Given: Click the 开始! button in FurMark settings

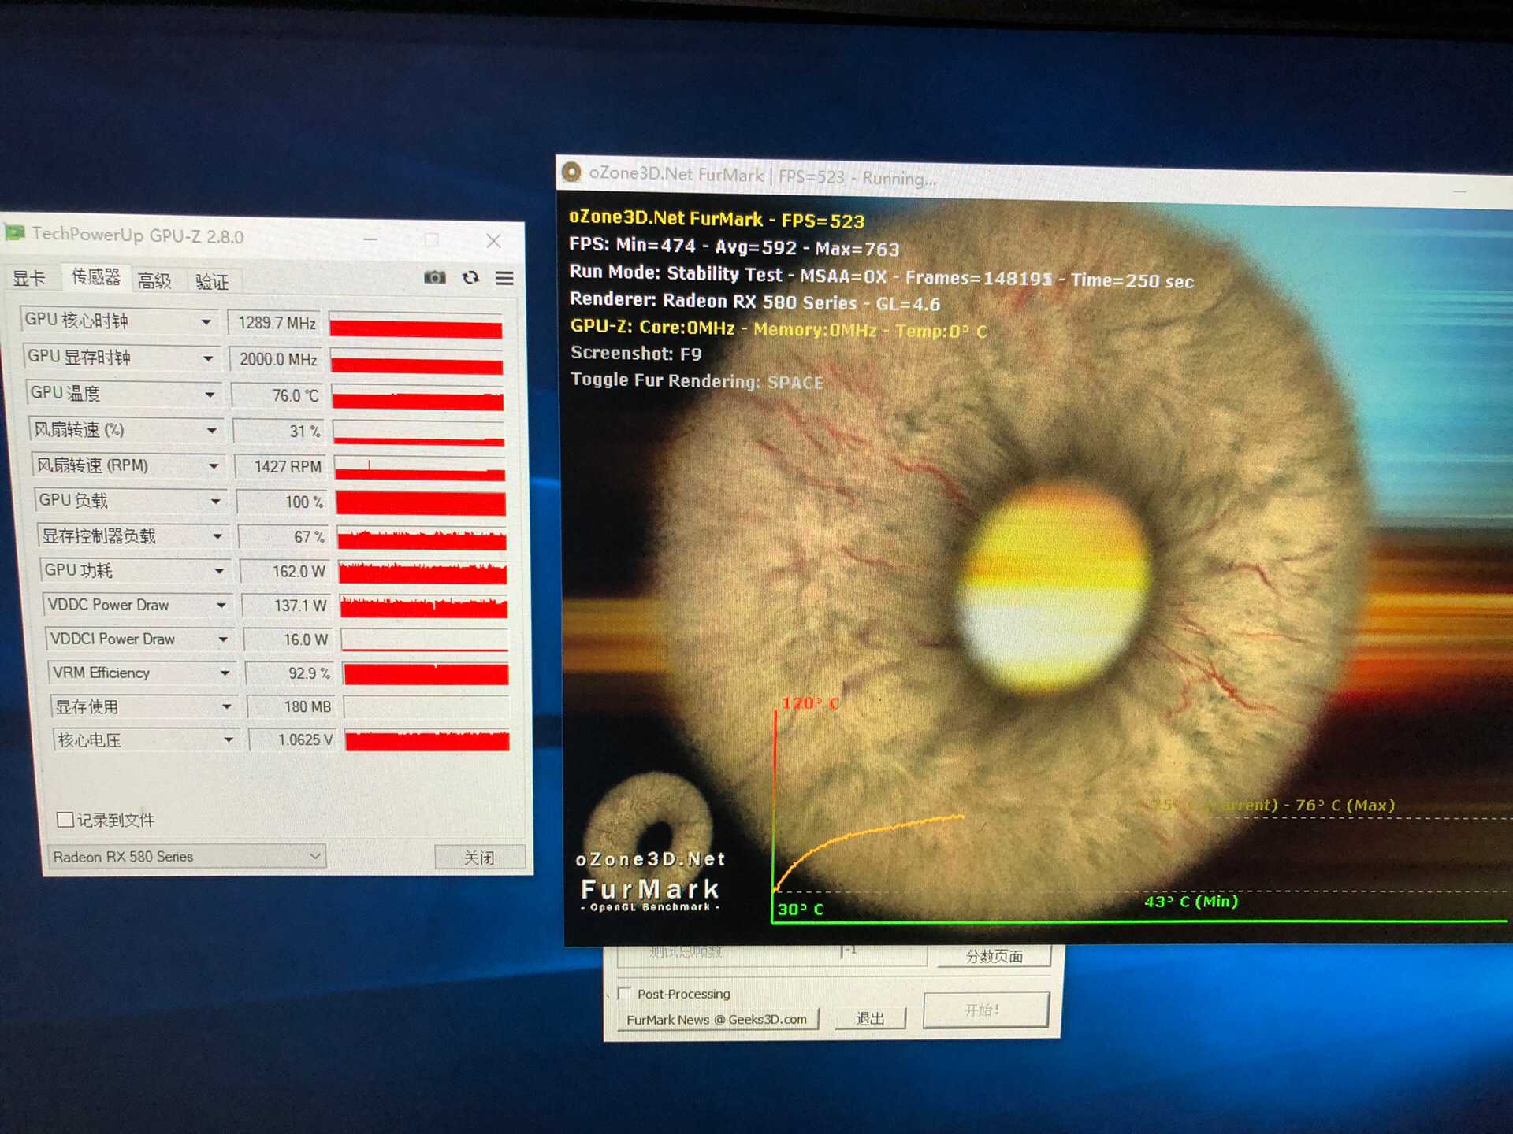Looking at the screenshot, I should pos(985,1010).
